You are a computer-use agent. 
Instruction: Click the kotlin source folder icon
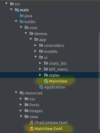[22, 22]
